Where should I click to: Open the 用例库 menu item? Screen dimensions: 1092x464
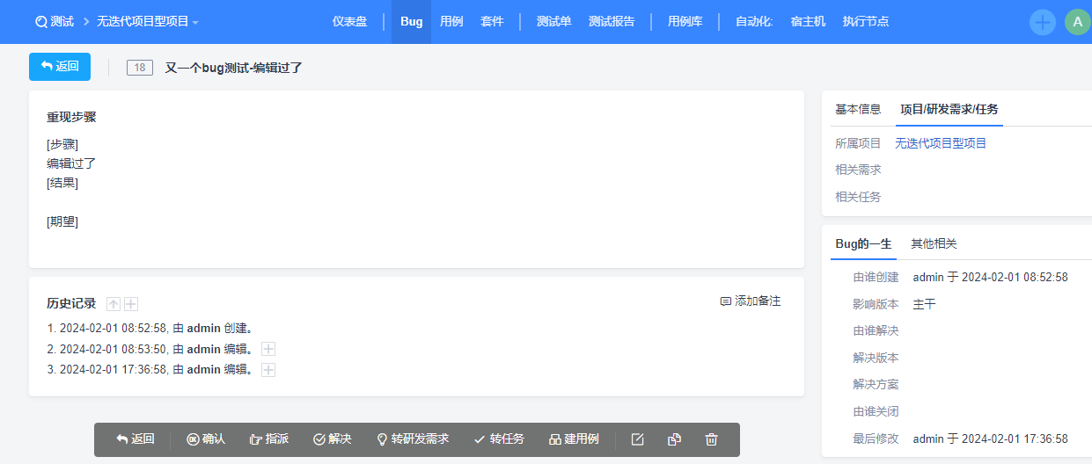685,21
